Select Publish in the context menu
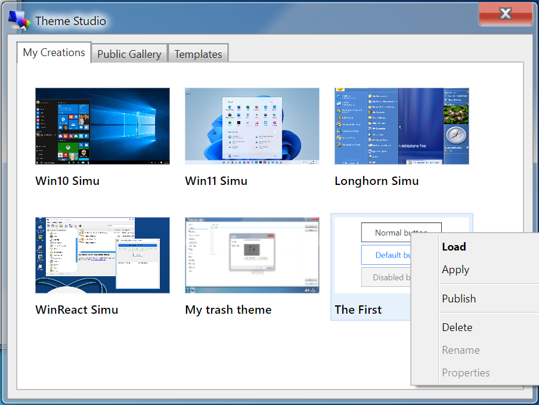This screenshot has width=539, height=405. click(459, 299)
